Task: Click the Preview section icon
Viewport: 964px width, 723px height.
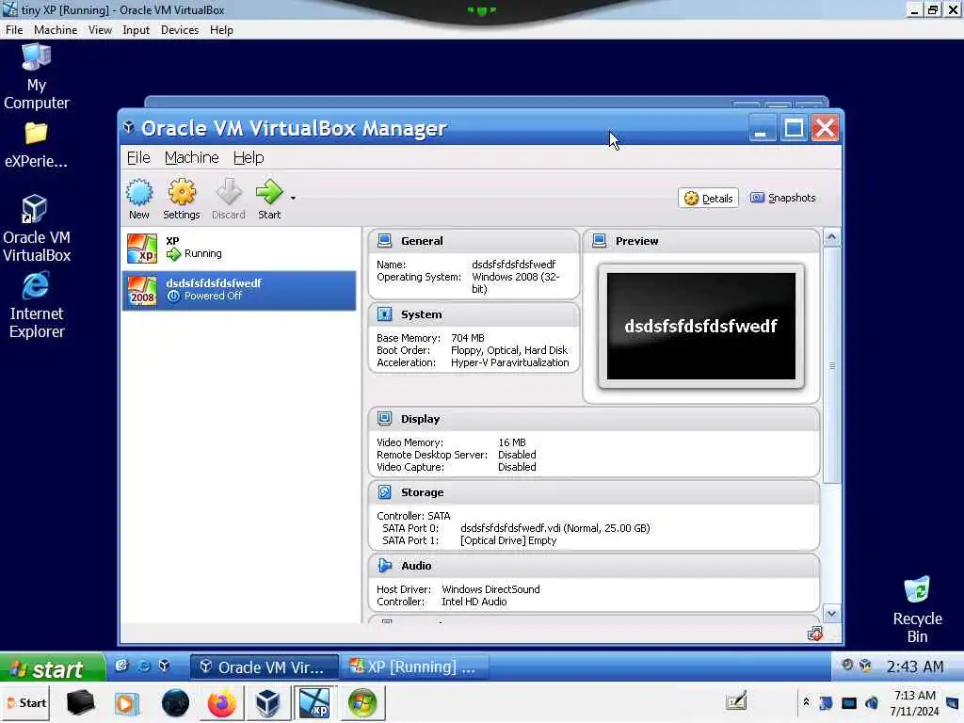Action: pyautogui.click(x=600, y=240)
